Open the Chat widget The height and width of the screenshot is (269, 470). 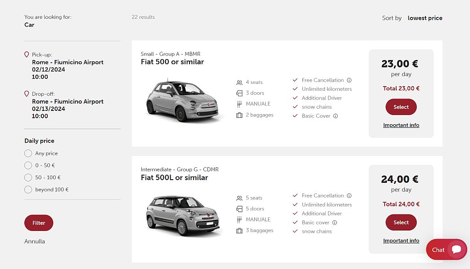446,250
